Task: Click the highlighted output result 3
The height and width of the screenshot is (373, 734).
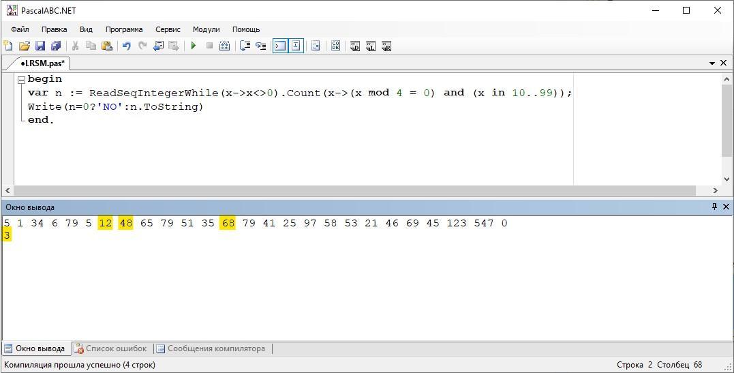Action: click(7, 236)
